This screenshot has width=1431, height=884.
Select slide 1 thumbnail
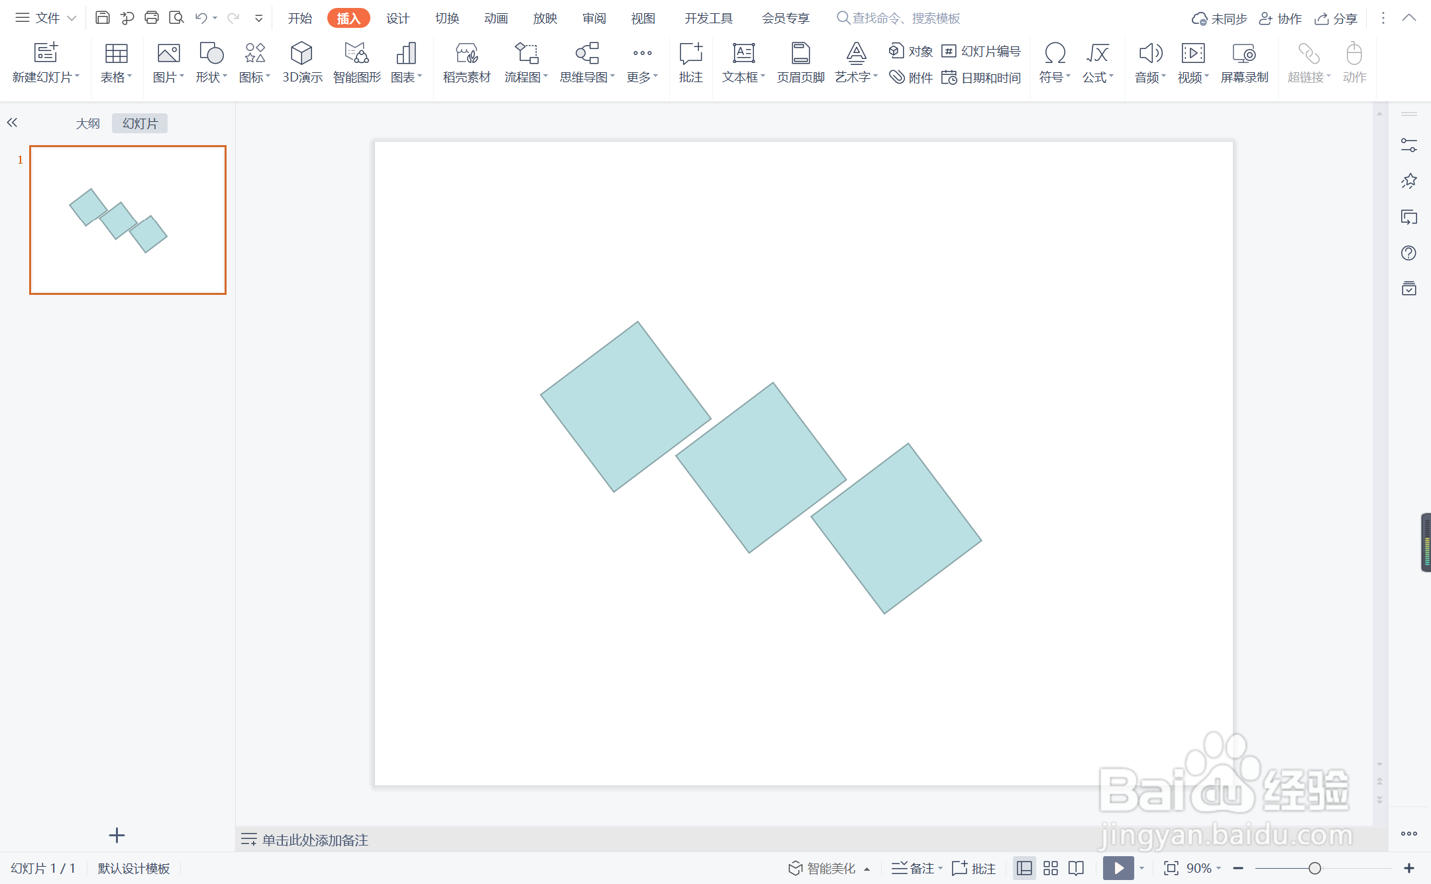[128, 220]
